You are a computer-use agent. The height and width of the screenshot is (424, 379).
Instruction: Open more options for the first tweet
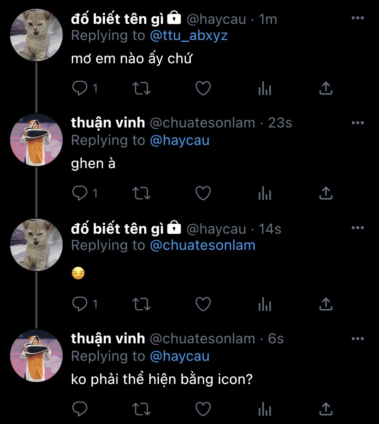(357, 18)
